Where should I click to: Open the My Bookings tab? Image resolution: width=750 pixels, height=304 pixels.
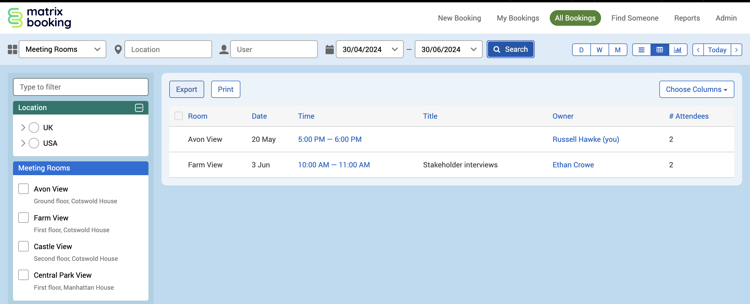pyautogui.click(x=518, y=18)
